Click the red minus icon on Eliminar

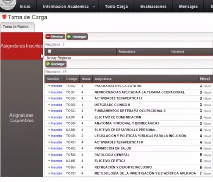coord(48,36)
